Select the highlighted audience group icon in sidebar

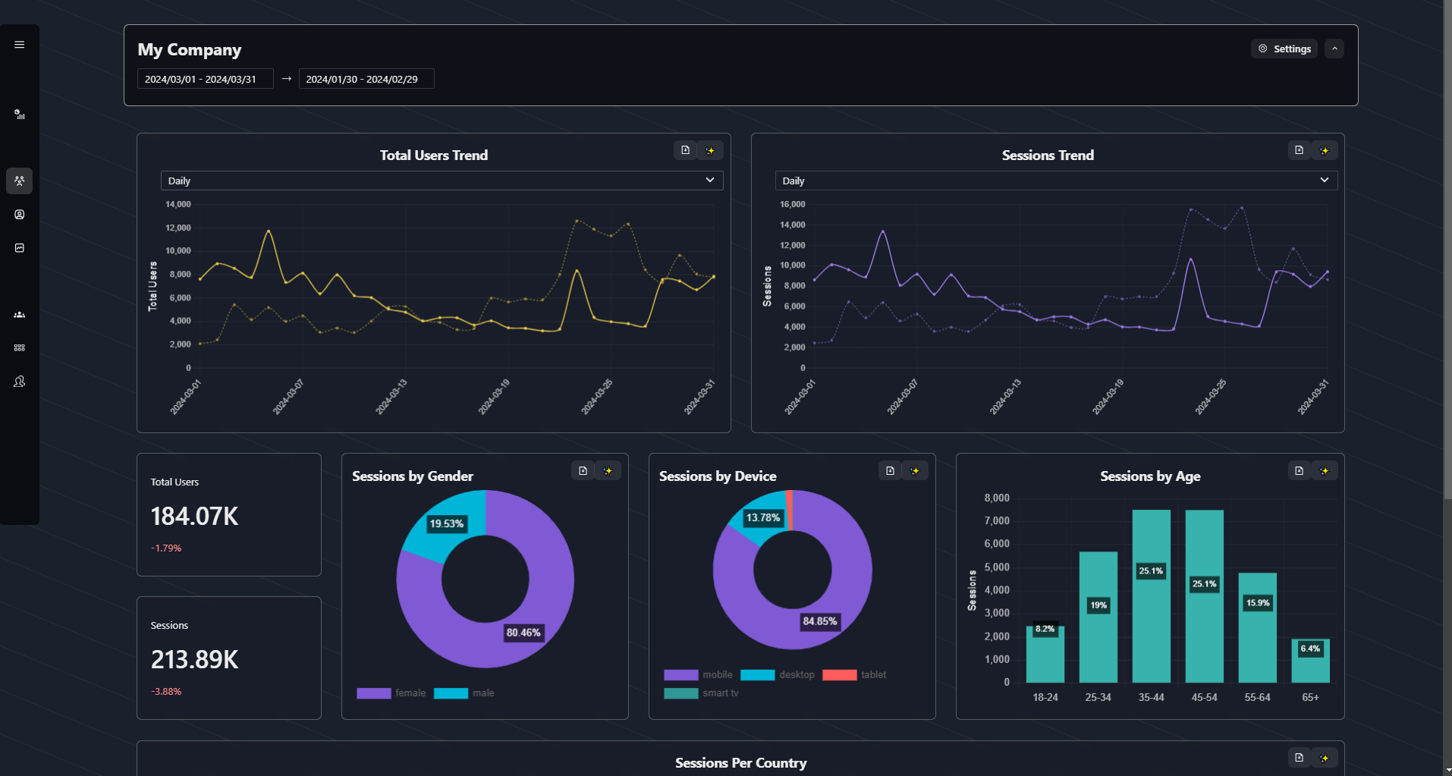tap(20, 181)
